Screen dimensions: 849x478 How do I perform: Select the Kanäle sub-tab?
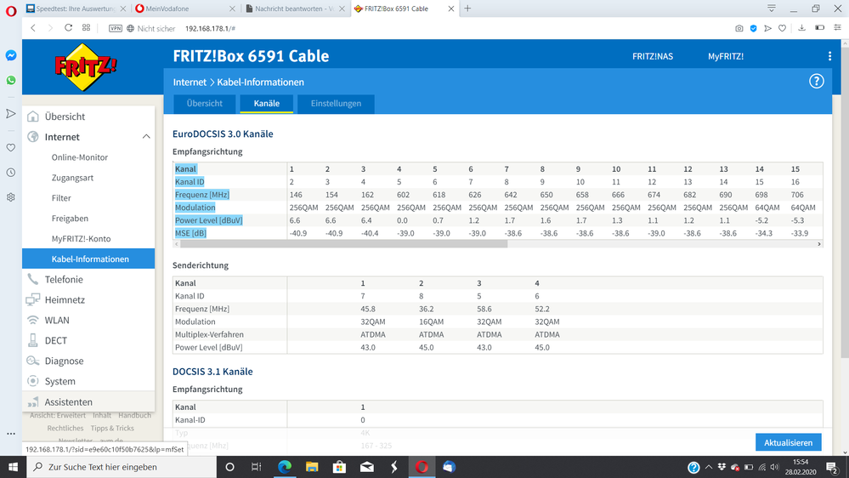266,104
